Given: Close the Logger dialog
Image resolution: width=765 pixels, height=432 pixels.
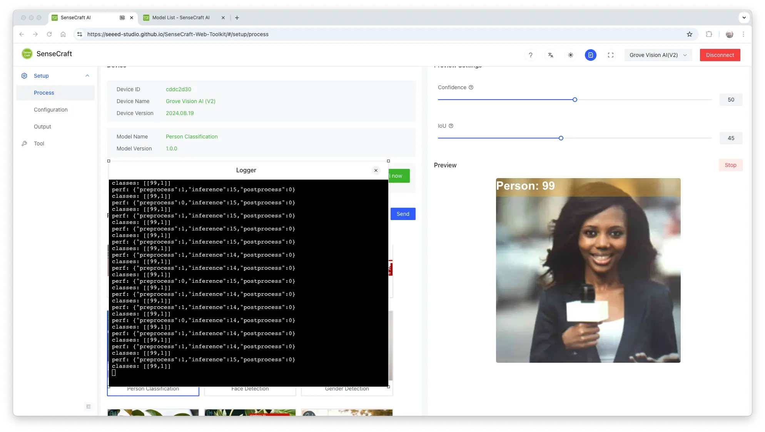Looking at the screenshot, I should [x=376, y=170].
